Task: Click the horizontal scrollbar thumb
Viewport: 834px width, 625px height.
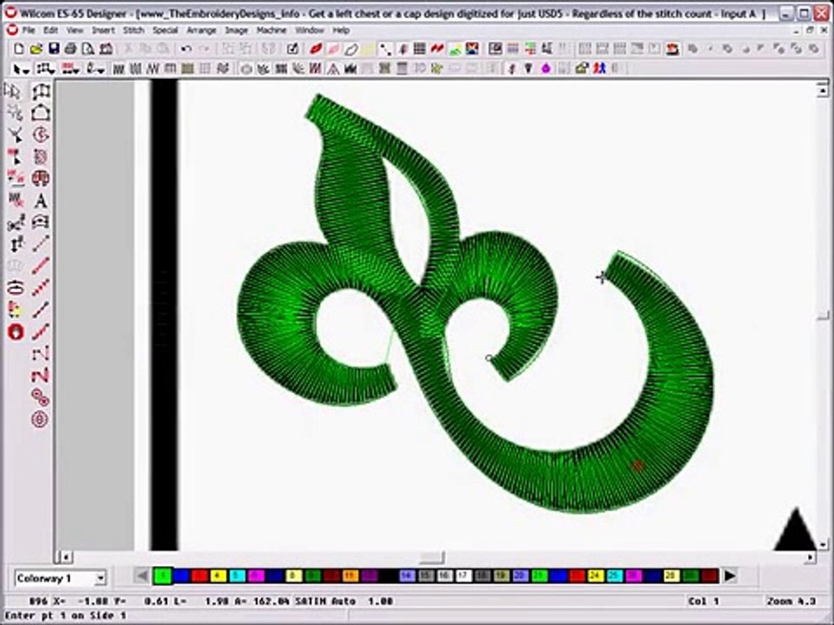Action: pyautogui.click(x=432, y=557)
